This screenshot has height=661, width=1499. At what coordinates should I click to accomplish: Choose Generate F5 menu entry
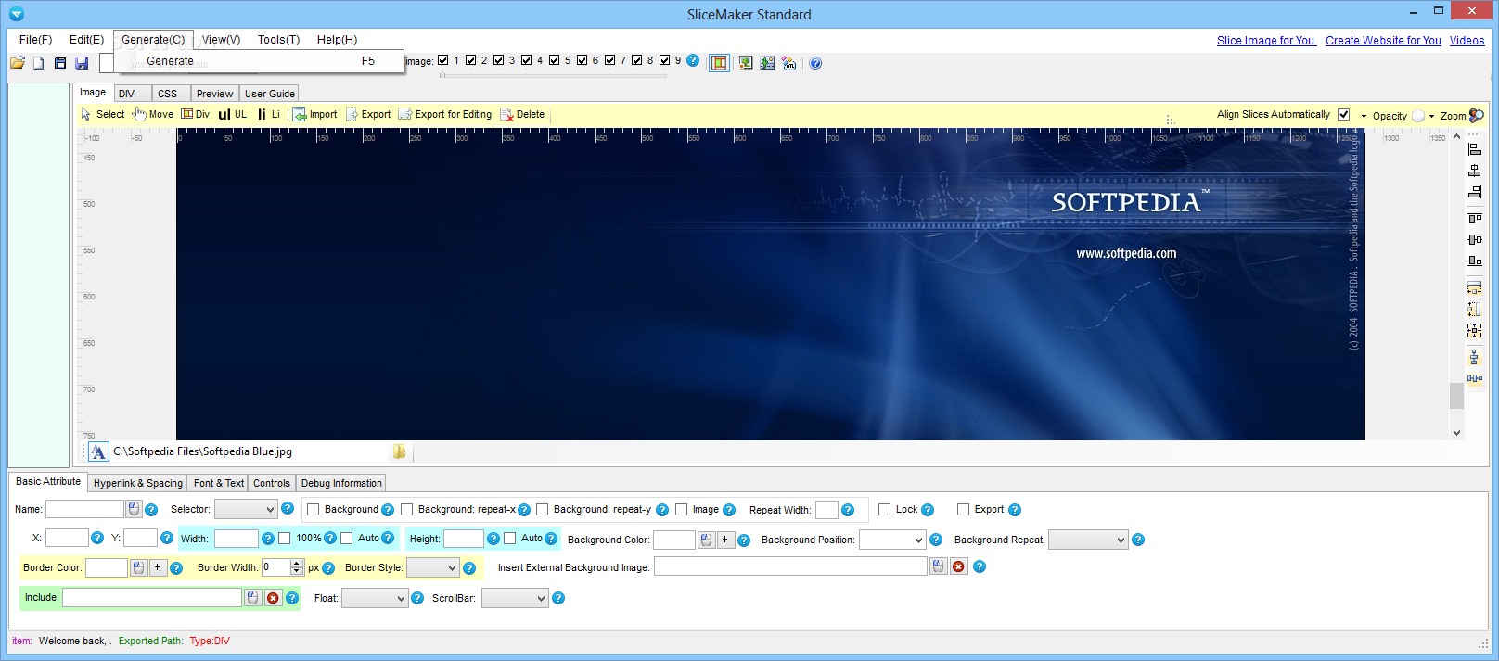click(x=261, y=61)
